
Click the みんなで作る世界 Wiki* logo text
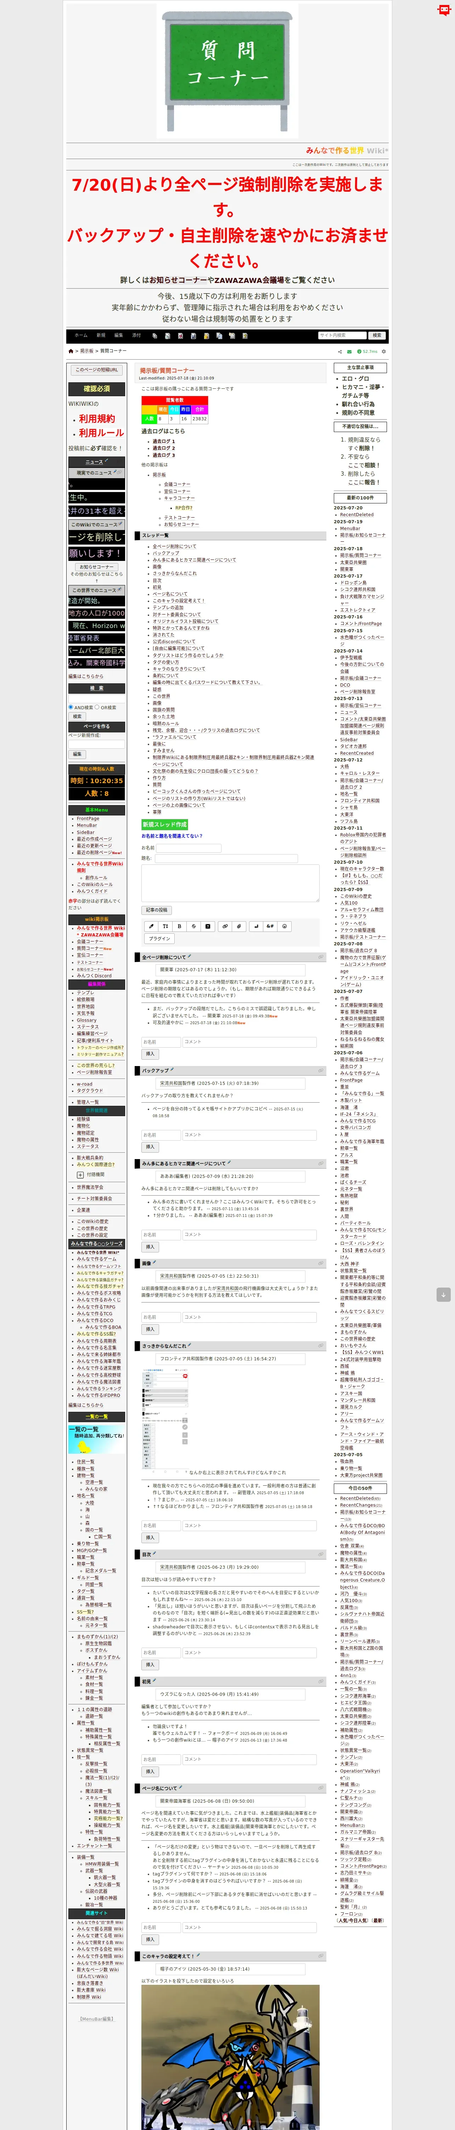(x=347, y=151)
